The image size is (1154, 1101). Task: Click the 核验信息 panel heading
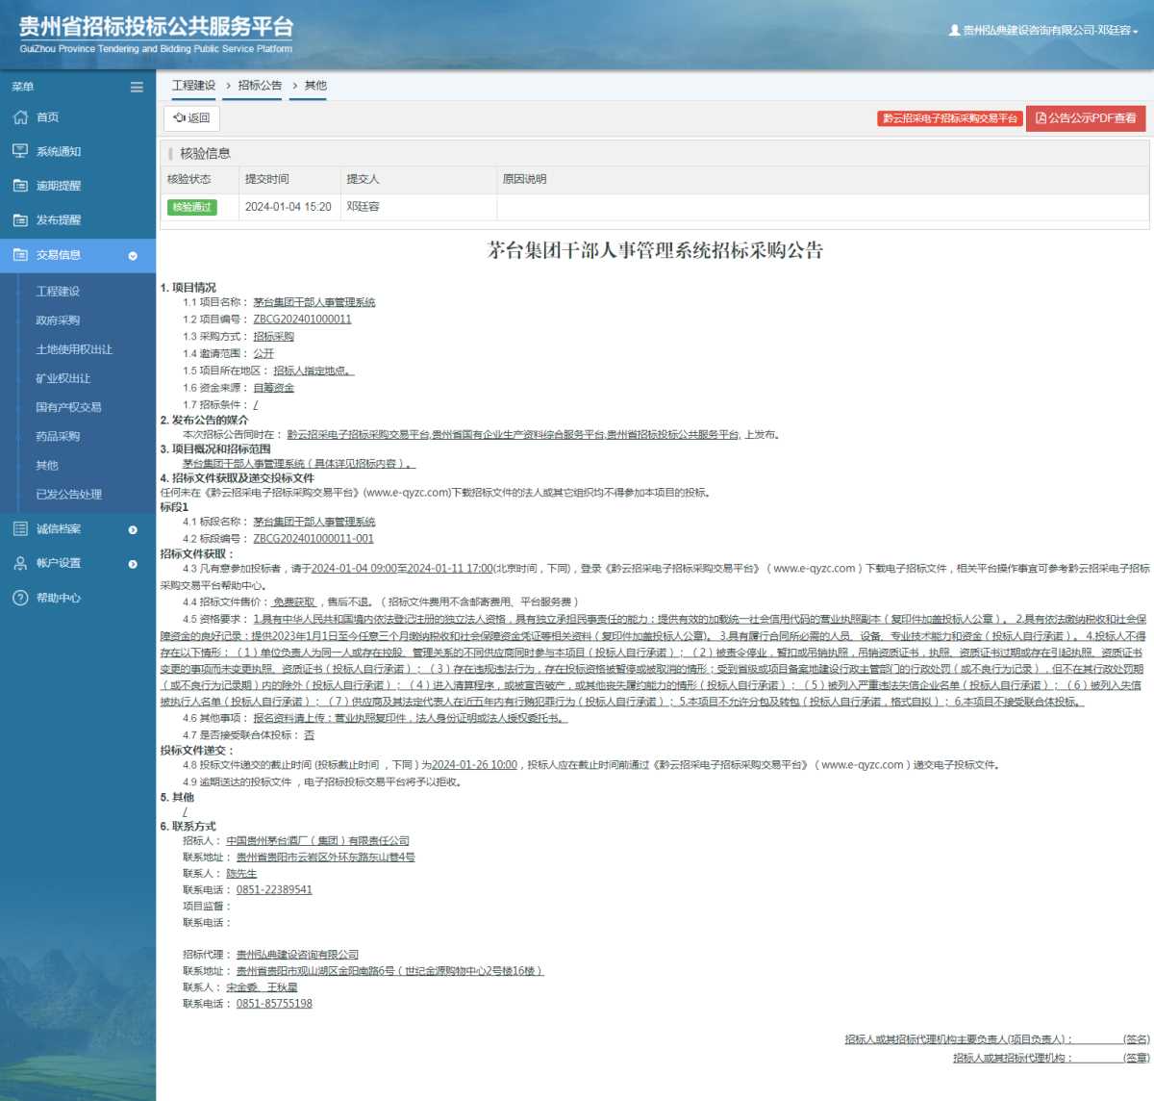pyautogui.click(x=205, y=154)
